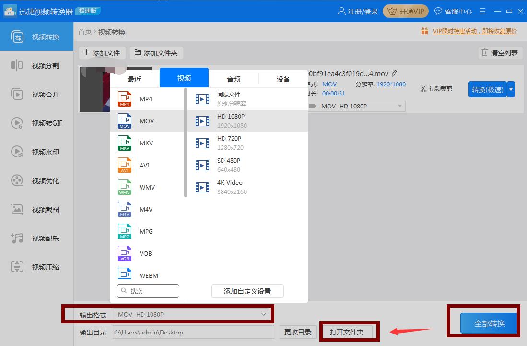Switch to the 设备 tab
527x346 pixels.
(x=283, y=79)
